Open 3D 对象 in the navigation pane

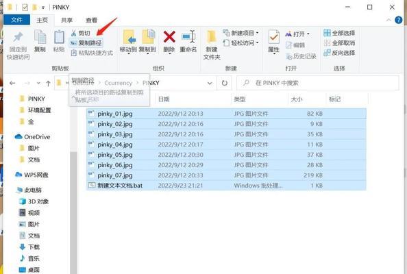coord(34,201)
